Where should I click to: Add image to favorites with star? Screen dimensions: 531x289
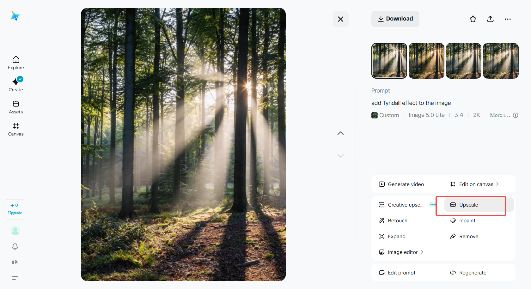[473, 19]
